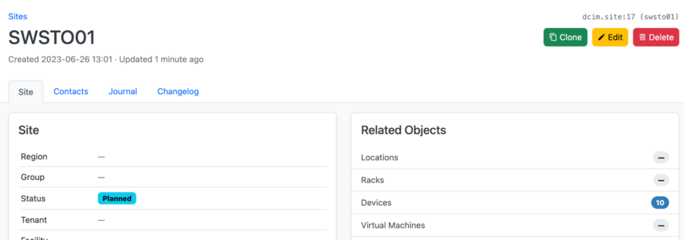This screenshot has width=684, height=240.
Task: Click the Racks related objects row
Action: click(515, 180)
